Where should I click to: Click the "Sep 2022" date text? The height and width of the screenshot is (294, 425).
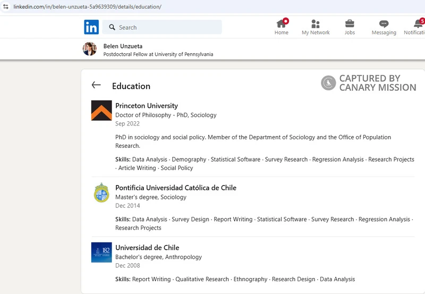pyautogui.click(x=127, y=124)
